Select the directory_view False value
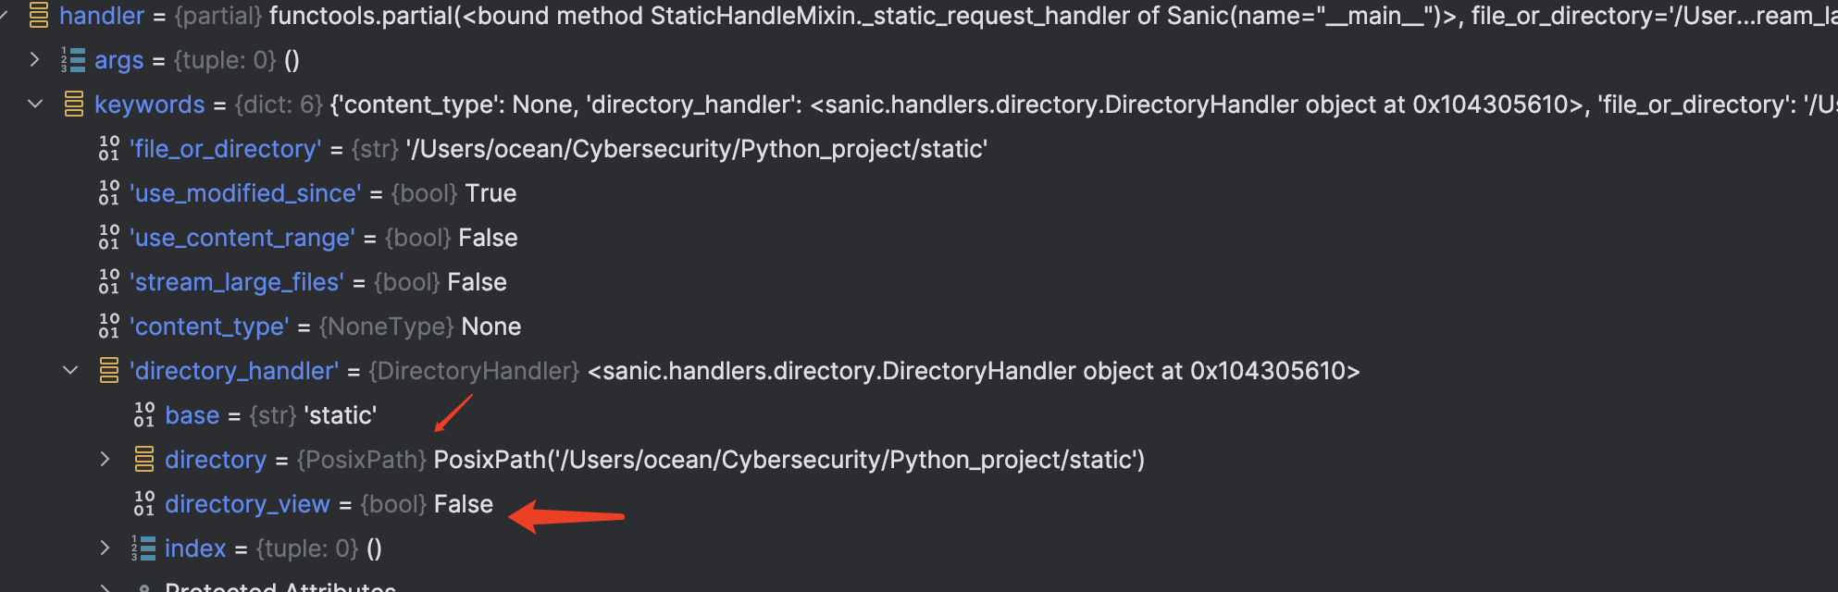 [x=464, y=504]
